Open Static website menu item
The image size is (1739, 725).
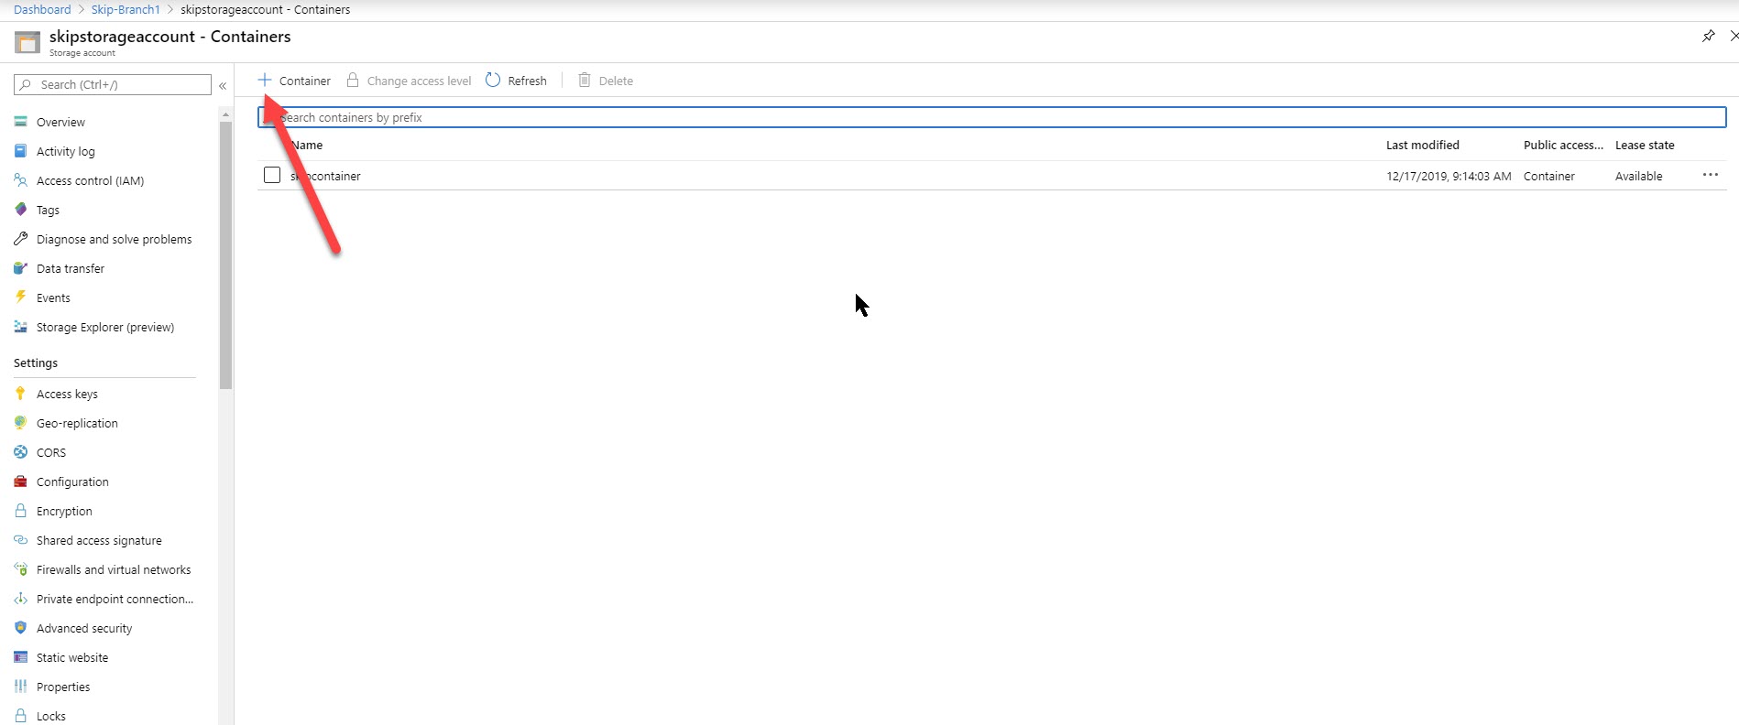72,657
